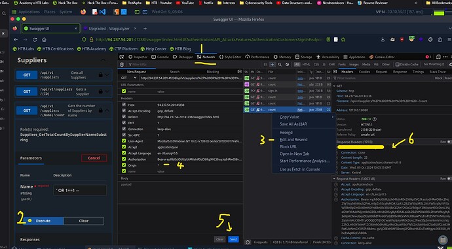This screenshot has width=452, height=249.
Task: Reload page in Firefox toolbar
Action: point(35,40)
